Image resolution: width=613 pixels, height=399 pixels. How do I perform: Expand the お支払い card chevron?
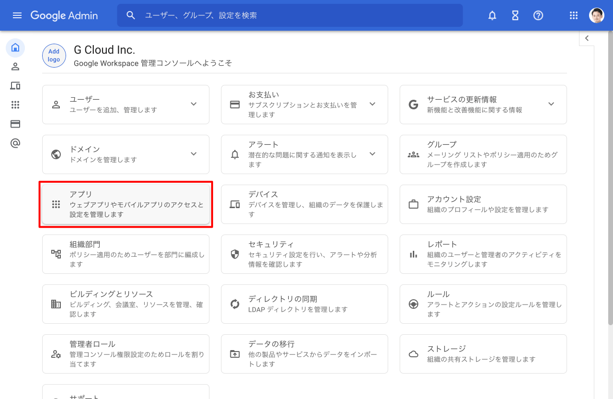pyautogui.click(x=373, y=104)
